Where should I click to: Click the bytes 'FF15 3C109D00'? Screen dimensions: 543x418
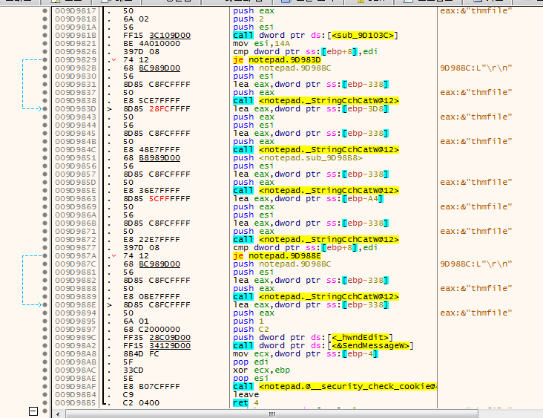pos(157,36)
